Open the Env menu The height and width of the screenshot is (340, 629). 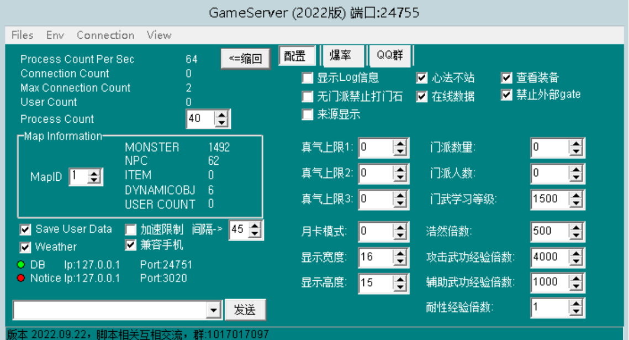[55, 35]
